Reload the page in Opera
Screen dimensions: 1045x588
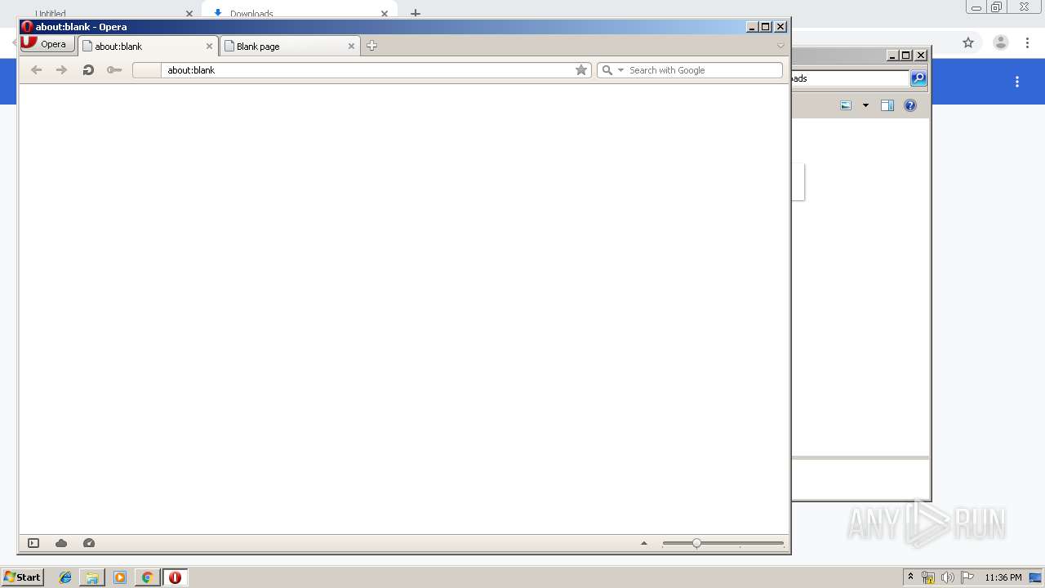[88, 70]
